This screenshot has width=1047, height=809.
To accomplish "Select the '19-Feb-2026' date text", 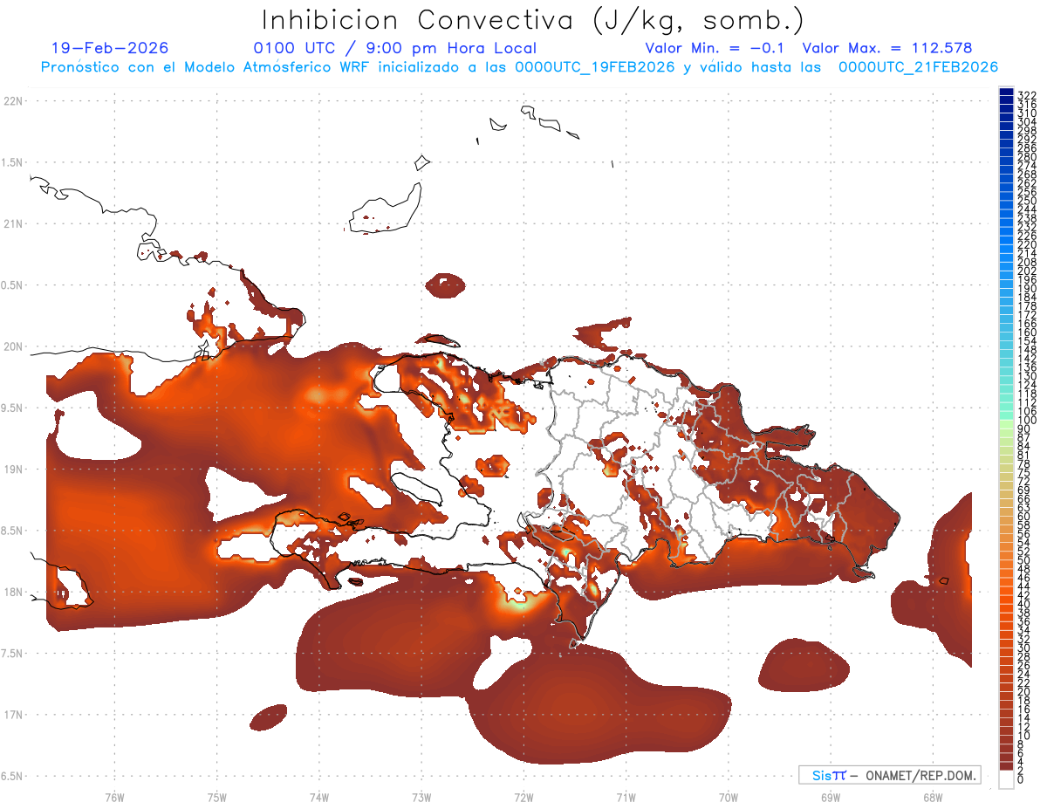I will tap(110, 48).
